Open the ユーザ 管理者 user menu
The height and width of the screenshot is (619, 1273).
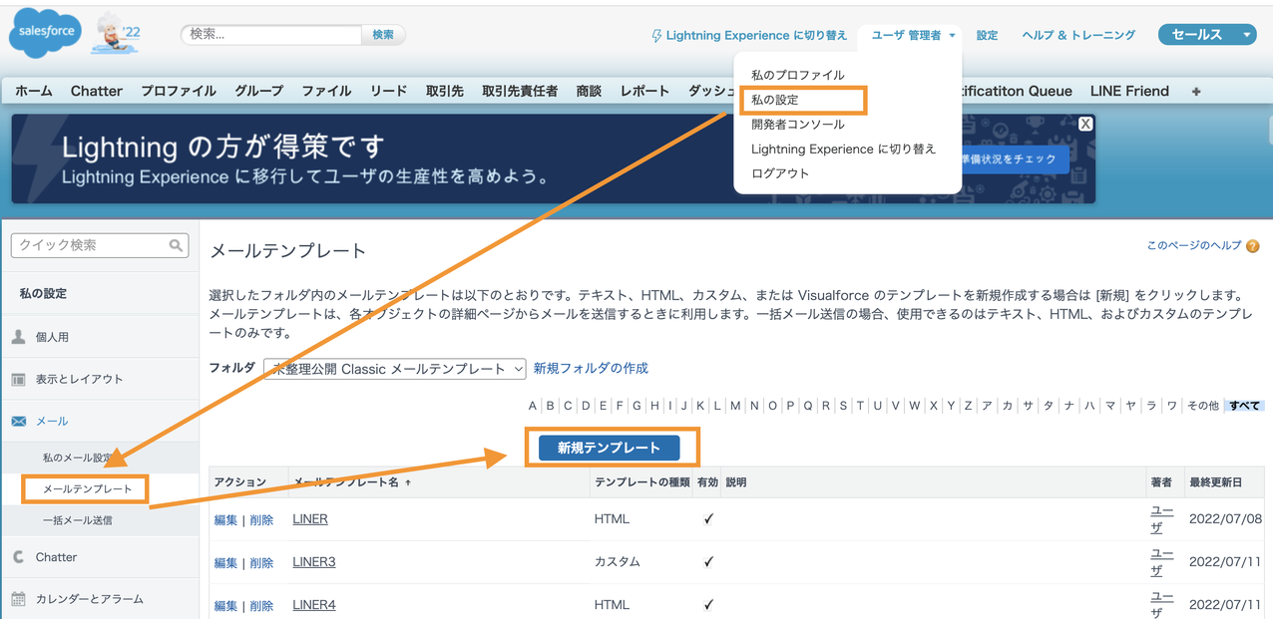pos(913,35)
